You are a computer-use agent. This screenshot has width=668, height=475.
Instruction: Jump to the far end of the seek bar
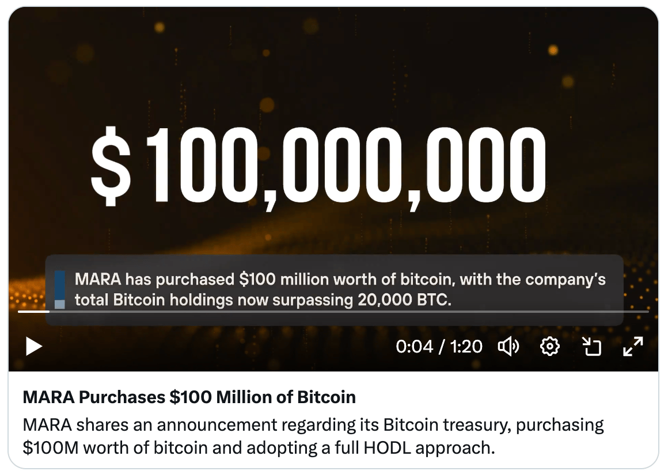click(x=647, y=312)
